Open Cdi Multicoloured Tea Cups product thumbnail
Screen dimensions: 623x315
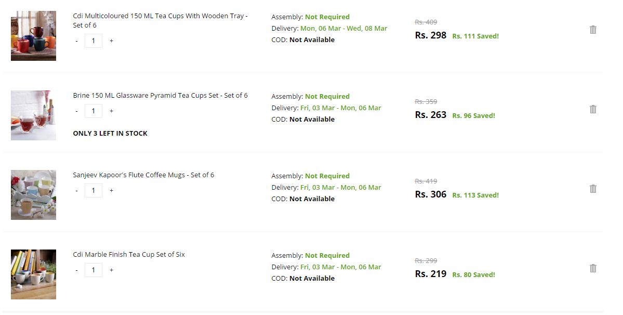(33, 36)
